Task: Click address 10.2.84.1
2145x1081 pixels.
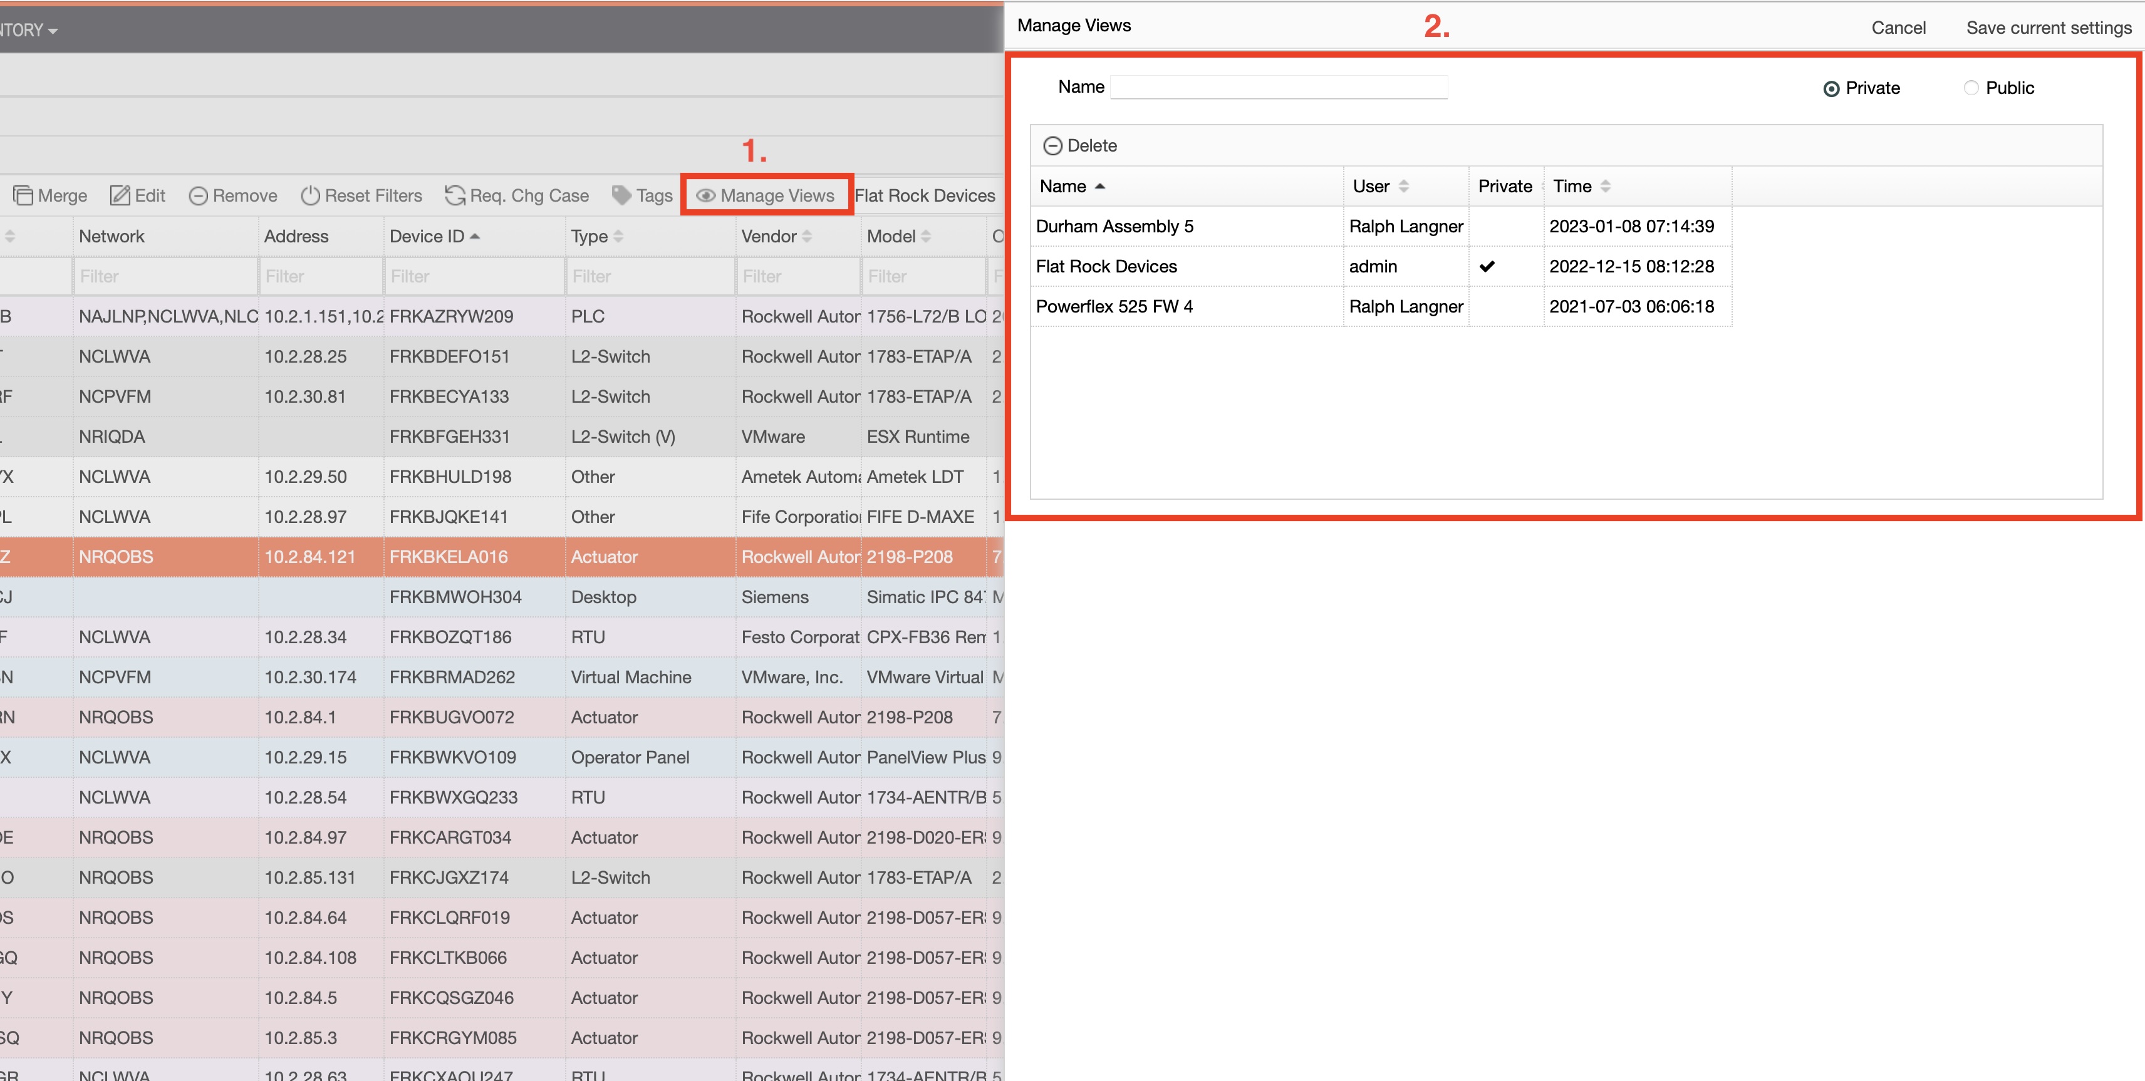Action: pyautogui.click(x=300, y=717)
